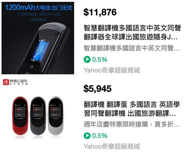Click the silver translator device in image
The width and height of the screenshot is (189, 152).
56,115
